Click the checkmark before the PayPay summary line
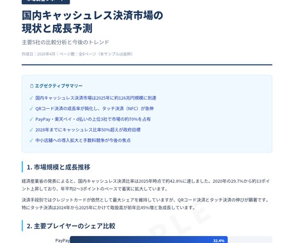 coord(31,120)
